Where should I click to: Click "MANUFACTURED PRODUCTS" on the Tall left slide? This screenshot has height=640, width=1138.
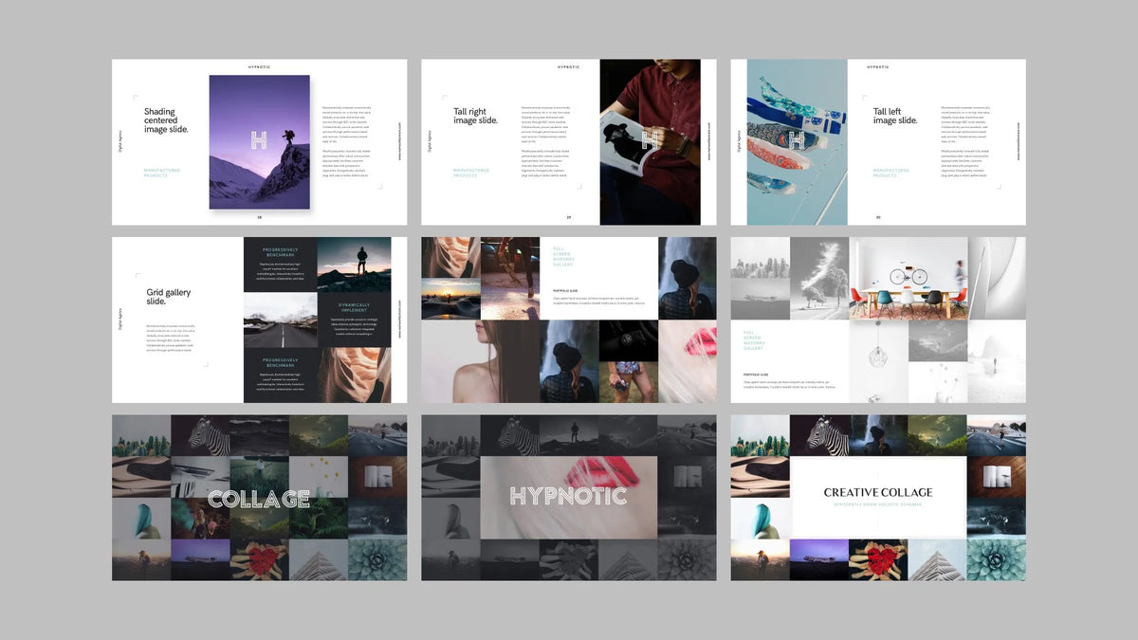pyautogui.click(x=891, y=173)
